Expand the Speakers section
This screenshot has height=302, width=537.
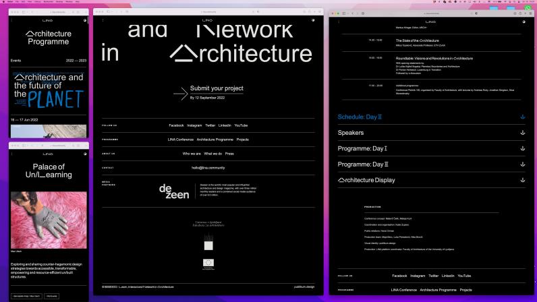tap(431, 133)
